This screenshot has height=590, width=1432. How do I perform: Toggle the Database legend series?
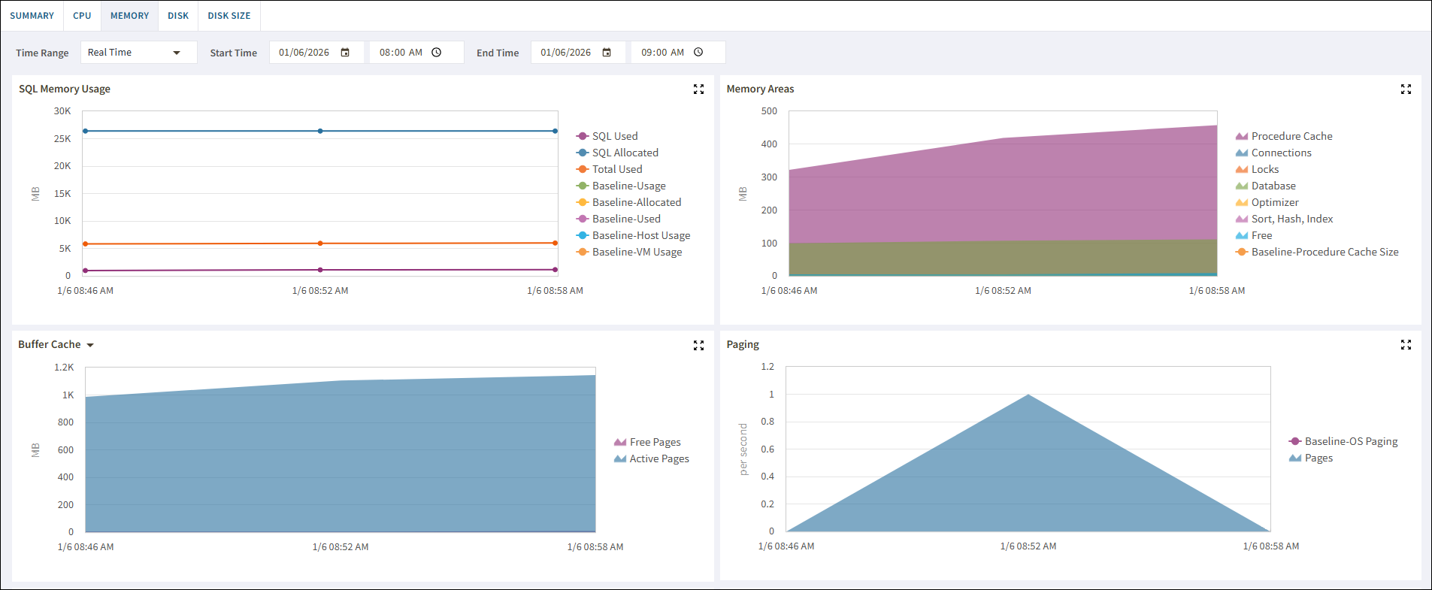point(1265,186)
